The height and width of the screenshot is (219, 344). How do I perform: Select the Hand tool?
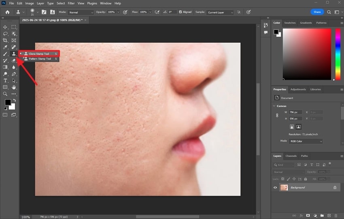click(14, 87)
